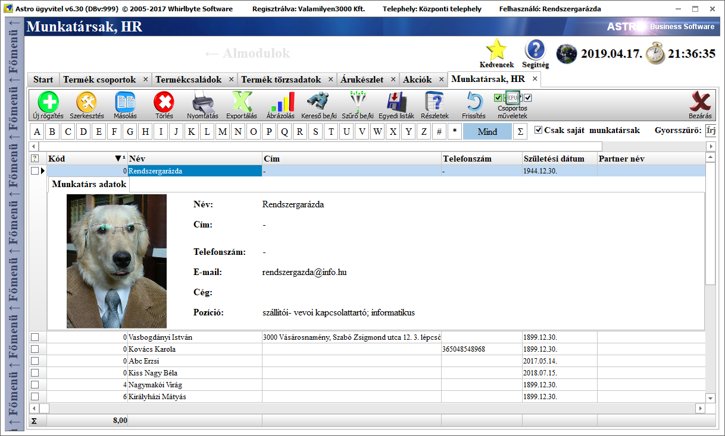Filter by letter A
Image resolution: width=725 pixels, height=436 pixels.
(x=37, y=132)
